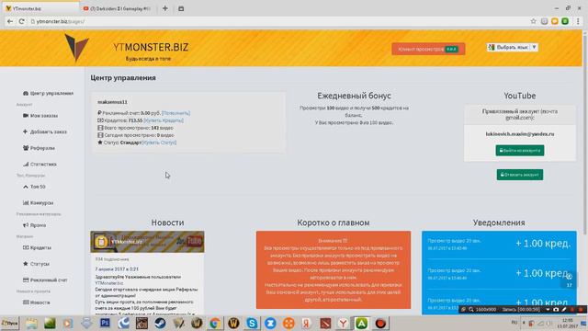588x331 pixels.
Task: Open Кредиты in the sidebar shop section
Action: (x=37, y=247)
